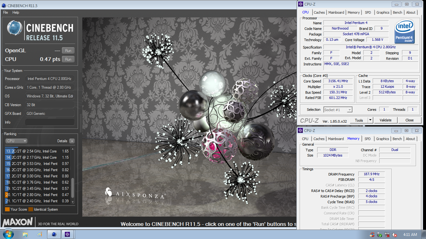The image size is (426, 239).
Task: Open the Details arrow in Ranking
Action: point(72,141)
